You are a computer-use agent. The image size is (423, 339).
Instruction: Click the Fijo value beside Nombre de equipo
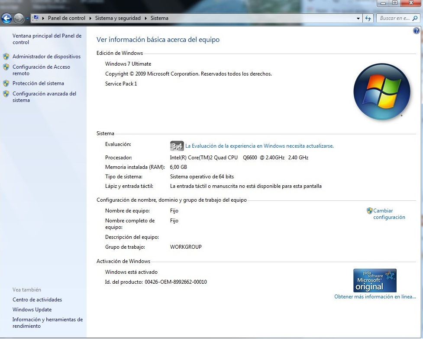[x=174, y=211]
